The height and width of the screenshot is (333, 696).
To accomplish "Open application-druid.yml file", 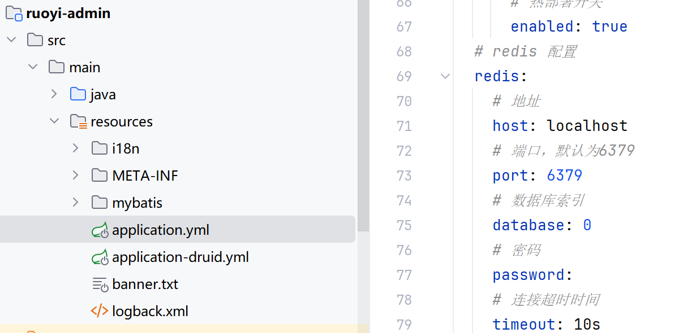I will (x=181, y=257).
